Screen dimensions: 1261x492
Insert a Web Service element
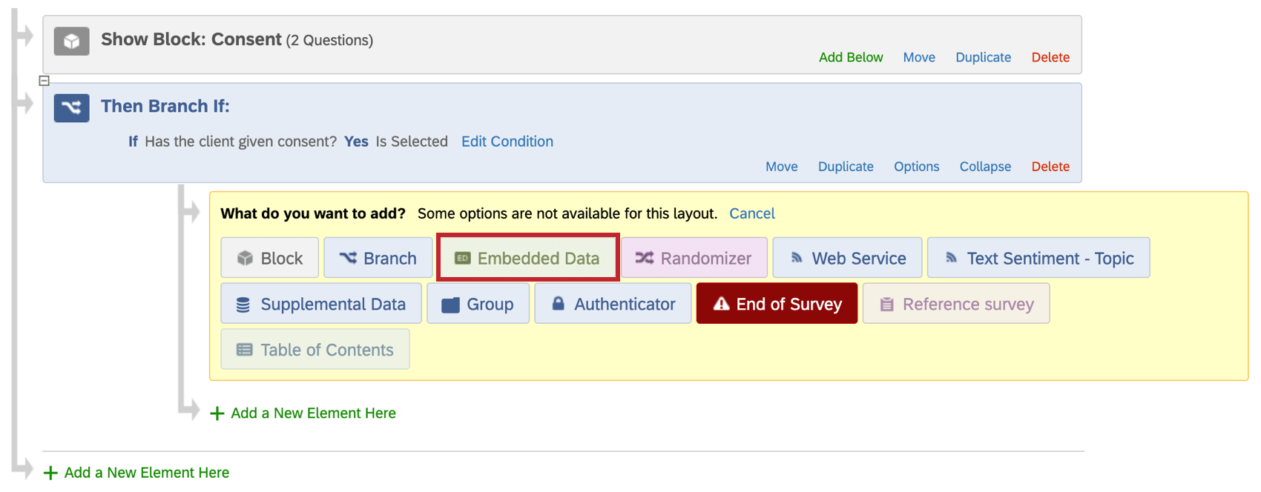(x=847, y=258)
